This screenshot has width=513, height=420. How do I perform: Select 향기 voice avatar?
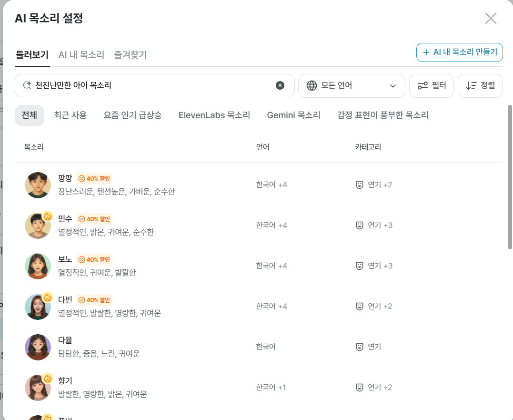pyautogui.click(x=38, y=388)
